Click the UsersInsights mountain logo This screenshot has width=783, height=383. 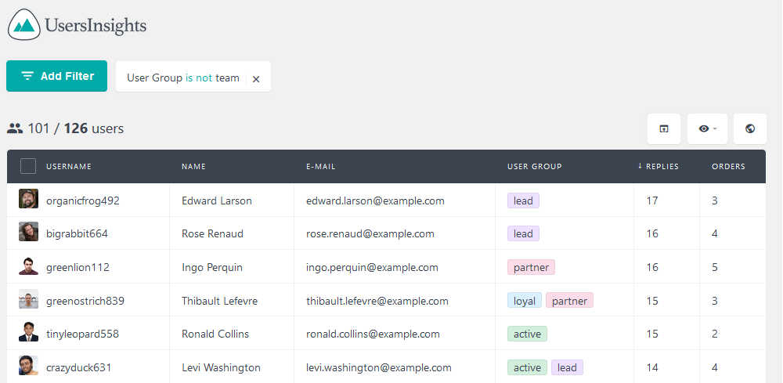point(23,24)
